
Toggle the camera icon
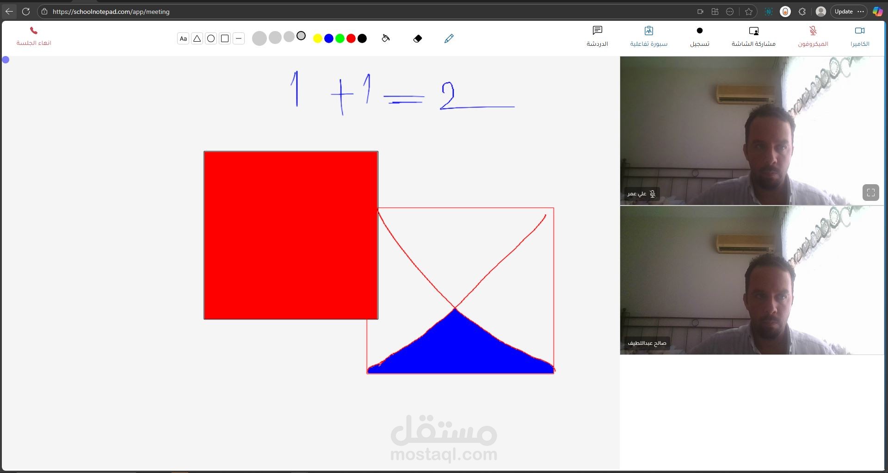pos(860,31)
